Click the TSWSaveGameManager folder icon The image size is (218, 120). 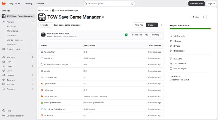click(x=42, y=64)
